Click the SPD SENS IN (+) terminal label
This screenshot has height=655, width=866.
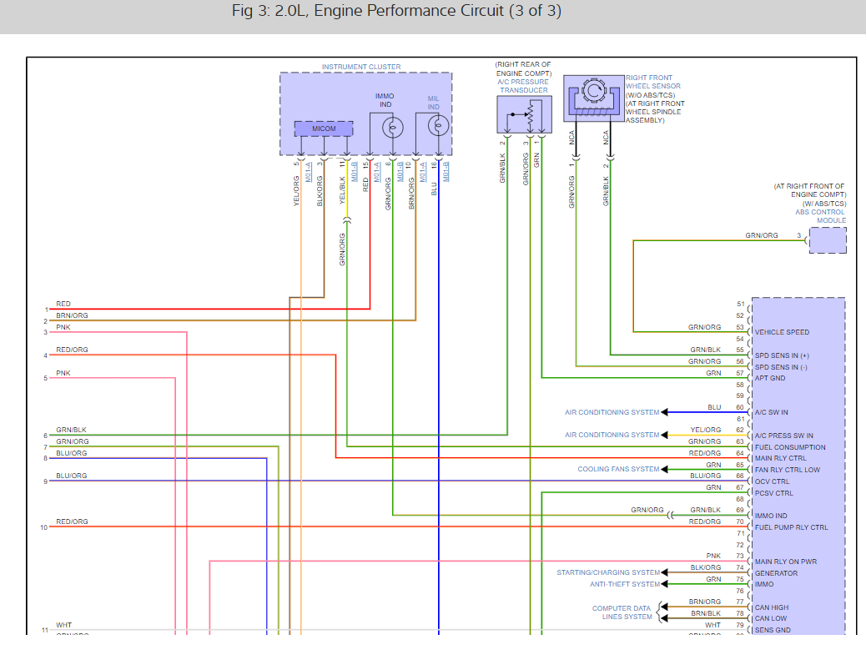point(782,355)
